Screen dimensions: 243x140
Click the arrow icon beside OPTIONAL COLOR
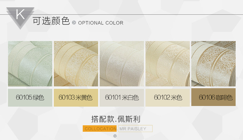pos(74,23)
